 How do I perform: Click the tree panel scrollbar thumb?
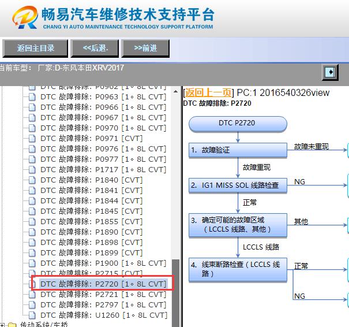(x=175, y=293)
